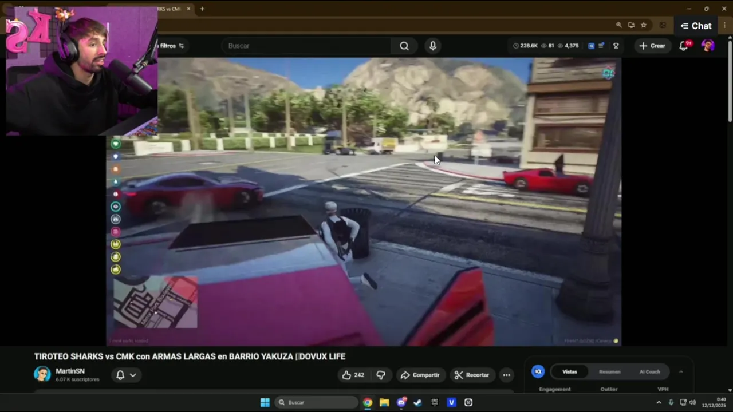Open File Explorer from the taskbar
This screenshot has width=733, height=412.
click(x=384, y=402)
